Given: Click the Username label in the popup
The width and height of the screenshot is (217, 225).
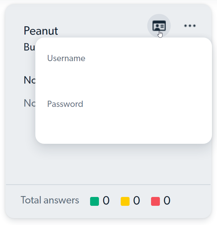Looking at the screenshot, I should (66, 58).
